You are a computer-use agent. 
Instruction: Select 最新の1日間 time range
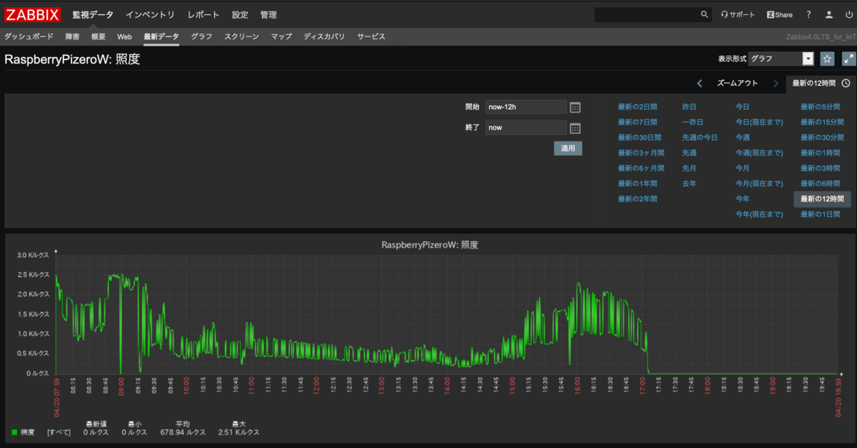point(821,214)
